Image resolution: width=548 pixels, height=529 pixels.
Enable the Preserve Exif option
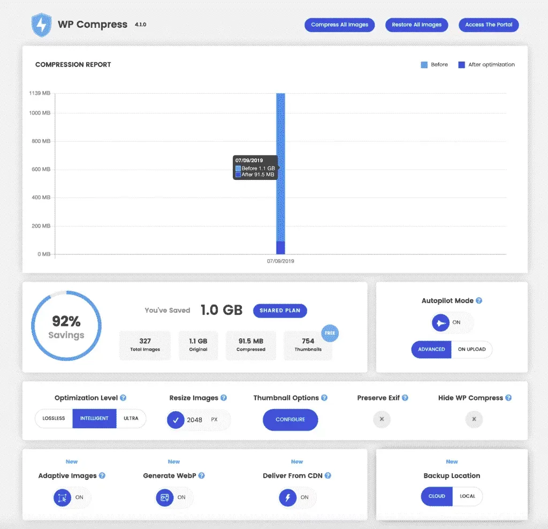pos(382,419)
